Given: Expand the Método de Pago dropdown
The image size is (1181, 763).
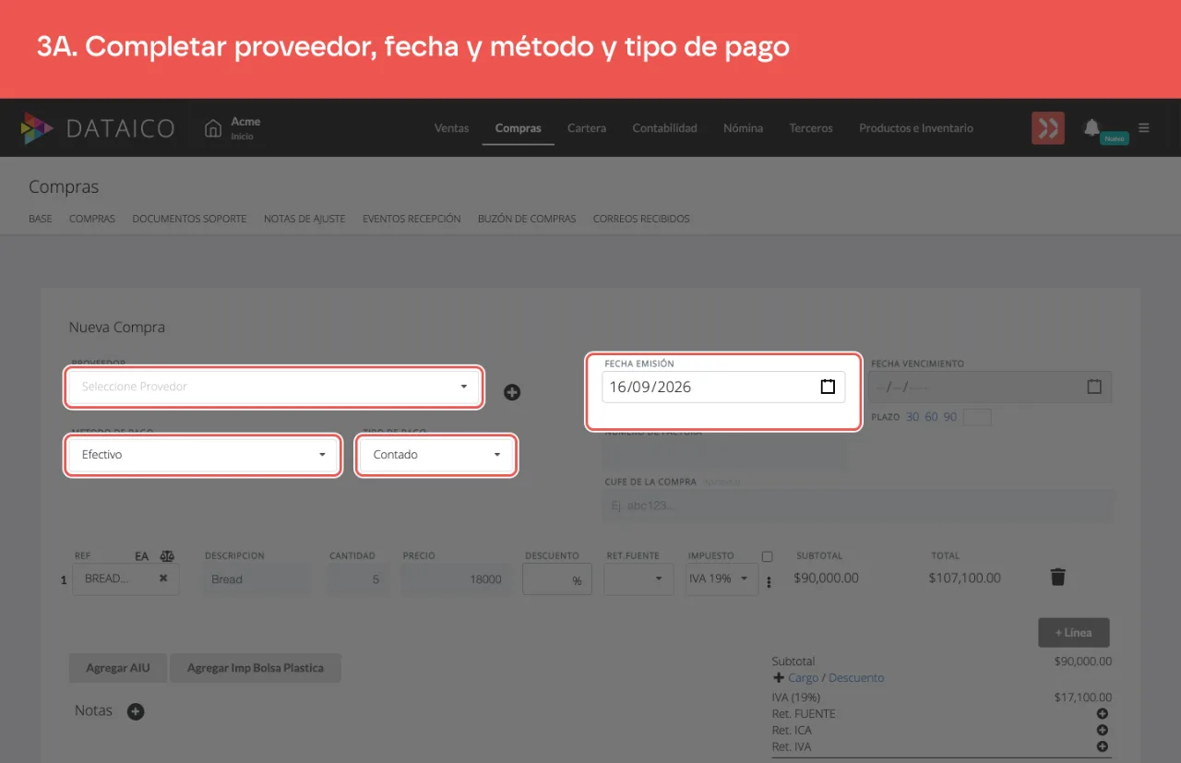Looking at the screenshot, I should 202,455.
